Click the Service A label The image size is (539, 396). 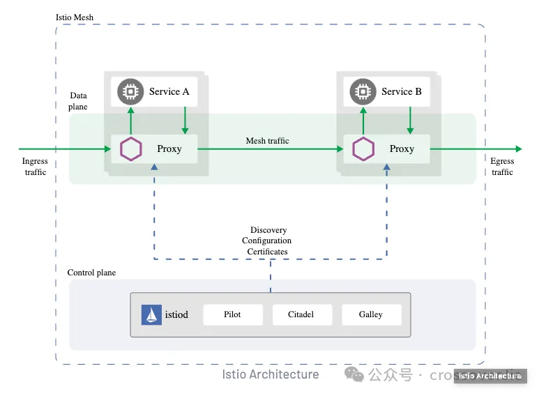(x=169, y=91)
